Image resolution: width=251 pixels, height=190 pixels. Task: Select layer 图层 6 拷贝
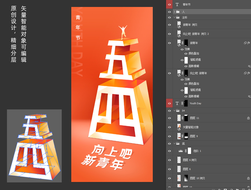tap(190, 160)
